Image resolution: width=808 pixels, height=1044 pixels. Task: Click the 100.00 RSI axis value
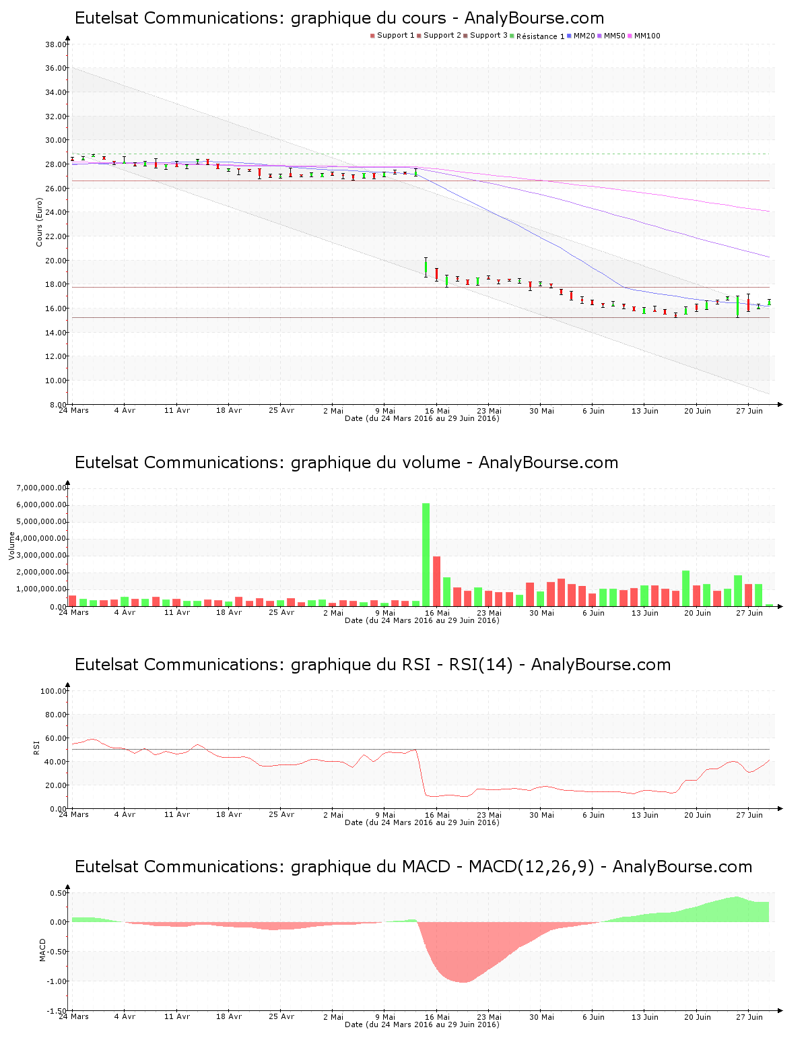click(x=54, y=691)
